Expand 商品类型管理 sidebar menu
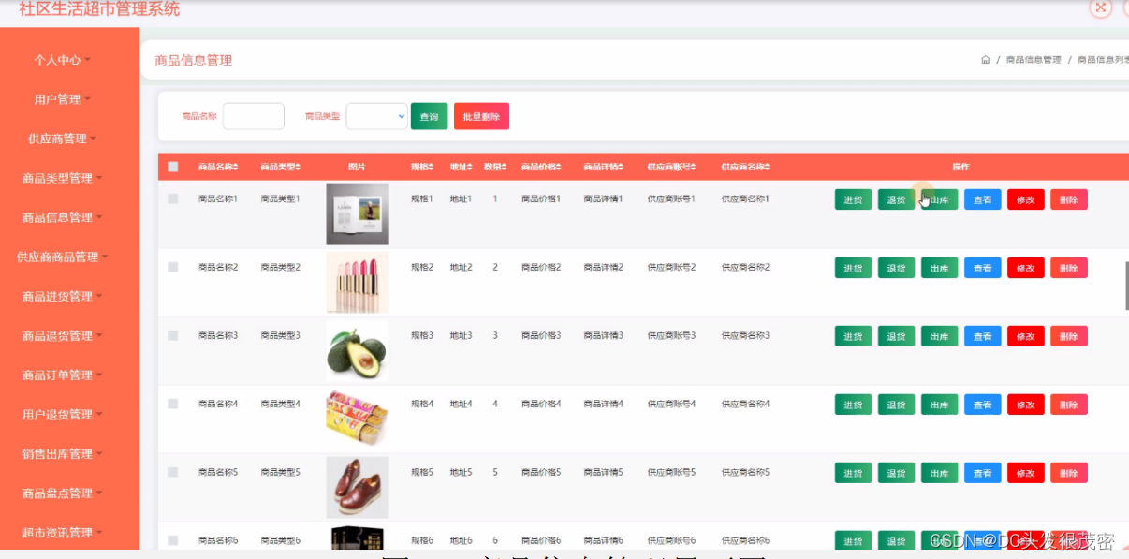Image resolution: width=1129 pixels, height=559 pixels. coord(63,178)
